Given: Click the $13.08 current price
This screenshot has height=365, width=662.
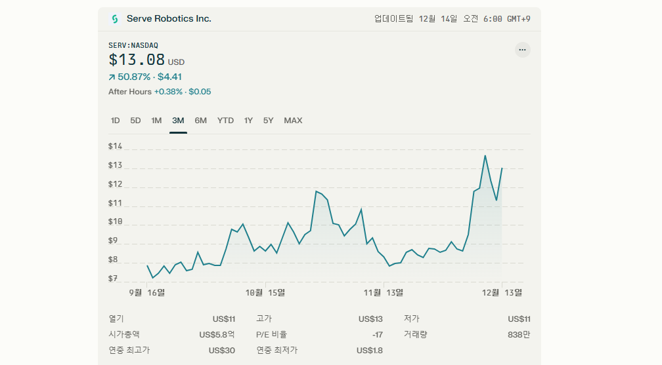Looking at the screenshot, I should coord(137,60).
